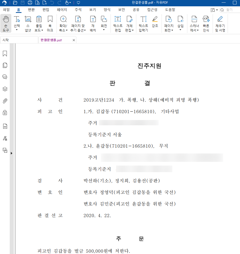
Task: Switch to the Form (양식) tab
Action: click(x=107, y=10)
